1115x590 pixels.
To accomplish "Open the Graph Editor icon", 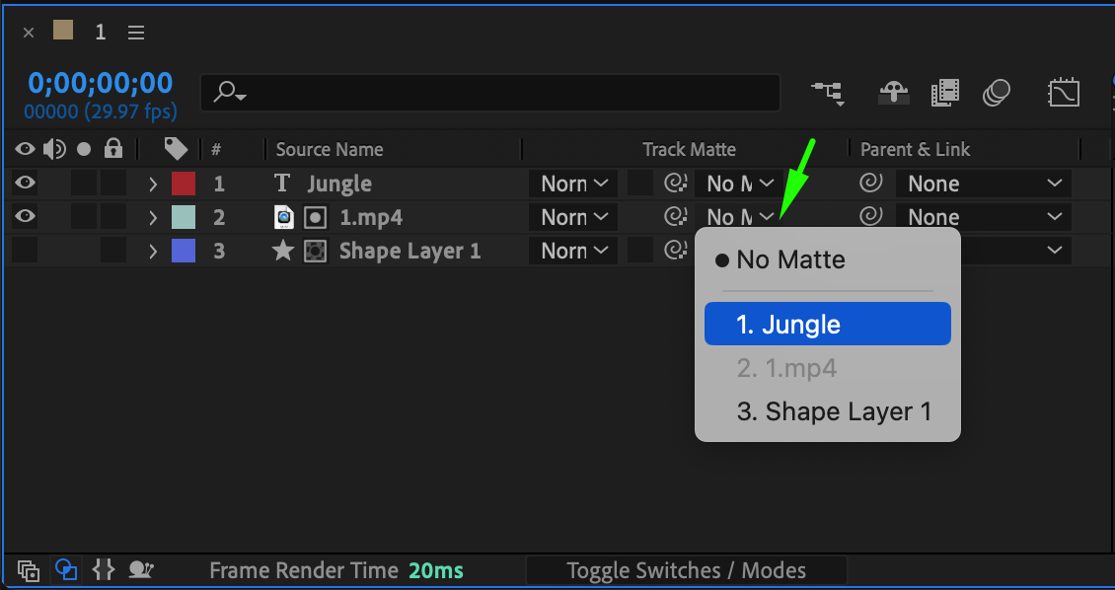I will [x=1063, y=94].
